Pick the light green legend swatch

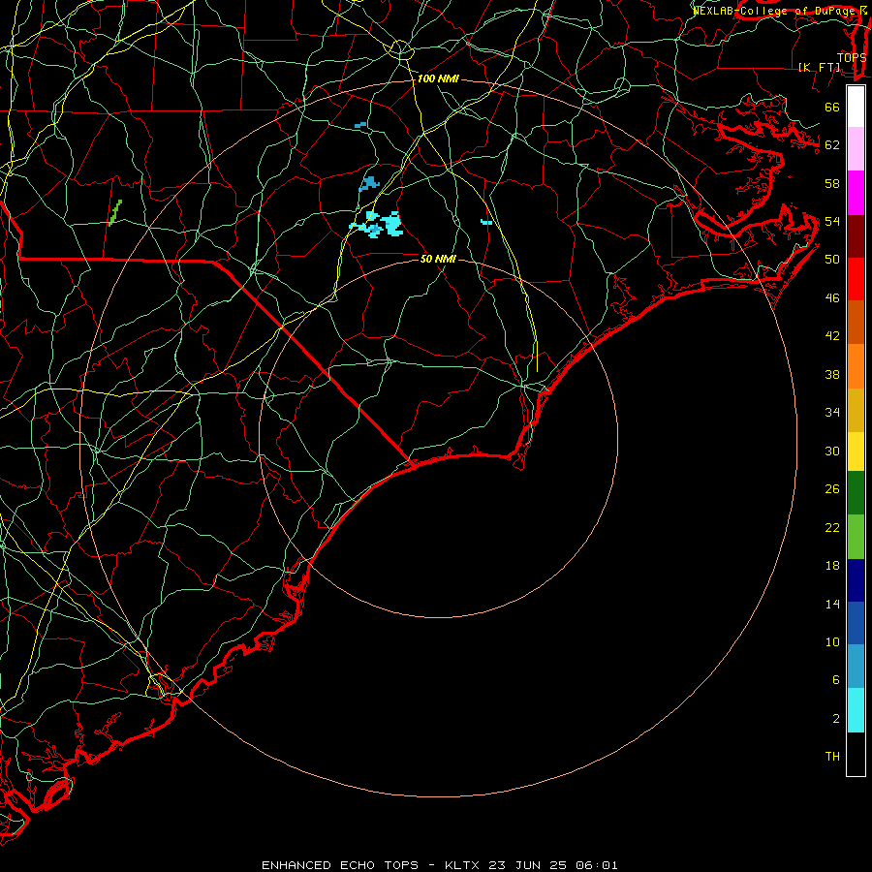pyautogui.click(x=856, y=537)
